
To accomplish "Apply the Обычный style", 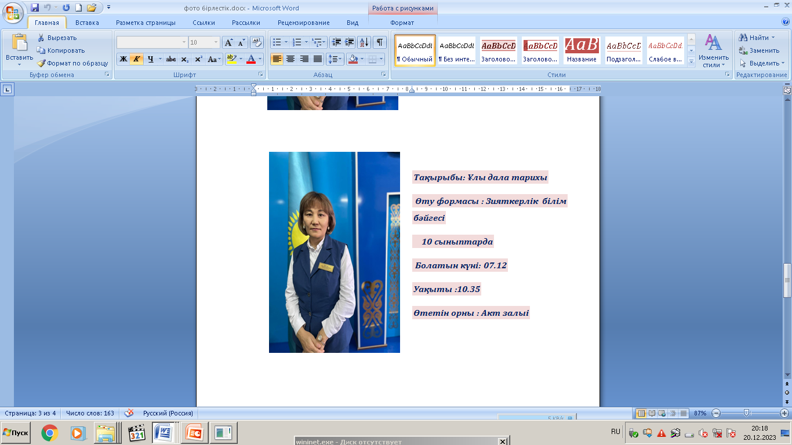I will pyautogui.click(x=415, y=50).
